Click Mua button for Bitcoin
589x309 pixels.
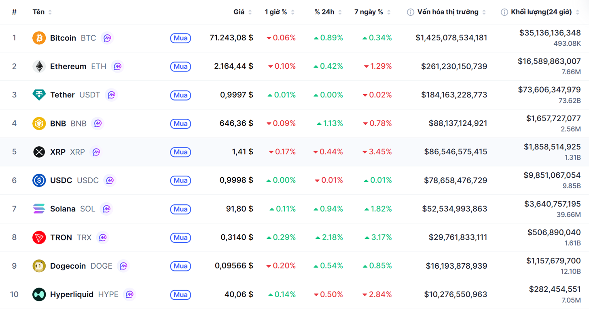[180, 38]
